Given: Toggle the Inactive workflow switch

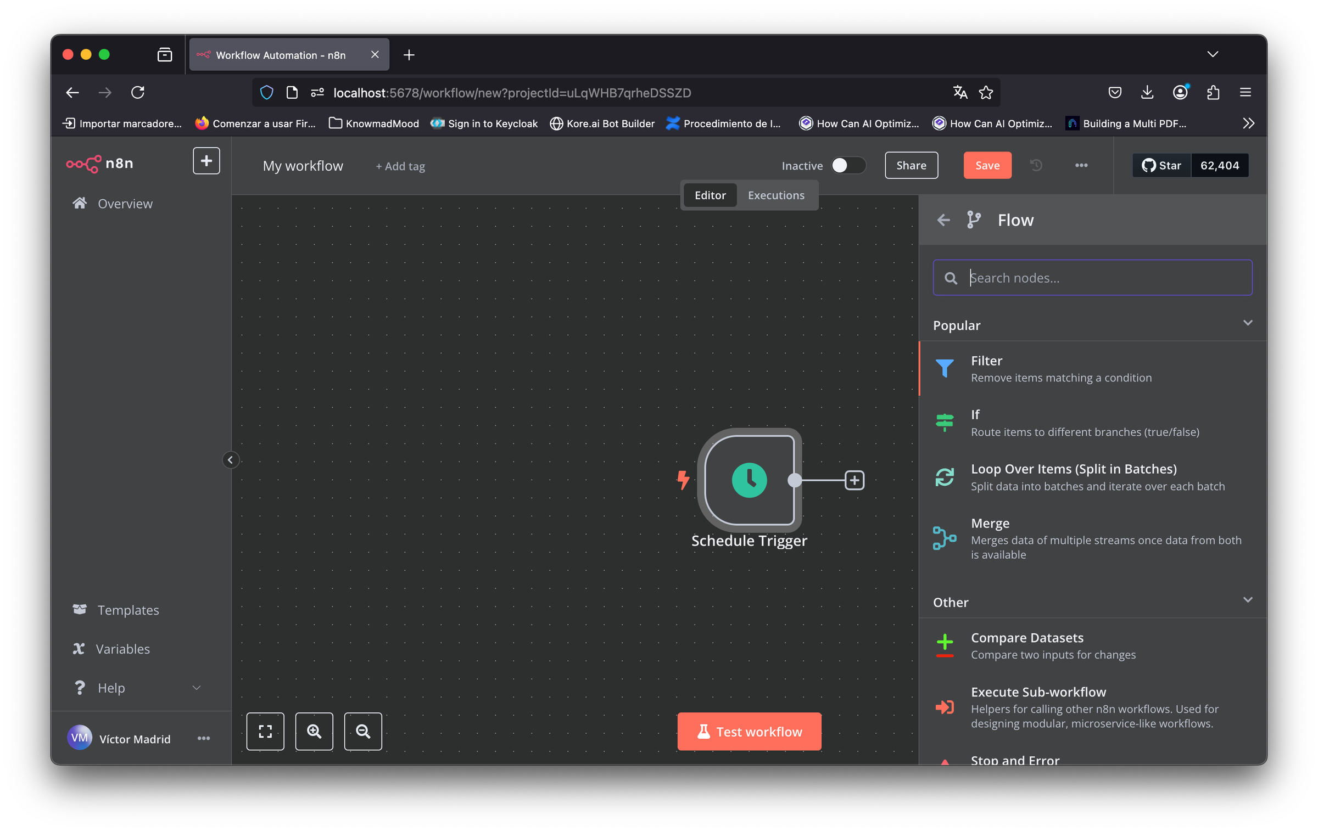Looking at the screenshot, I should [848, 165].
